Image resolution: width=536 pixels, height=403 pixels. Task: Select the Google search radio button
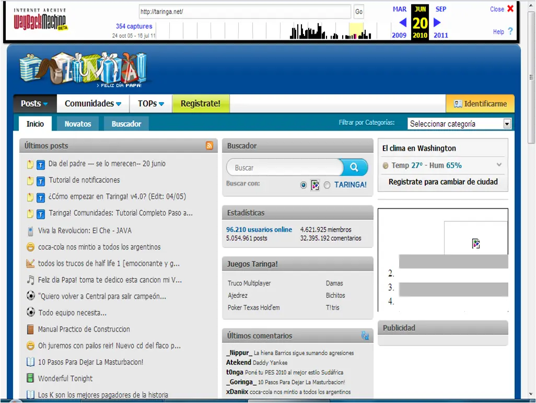(303, 185)
